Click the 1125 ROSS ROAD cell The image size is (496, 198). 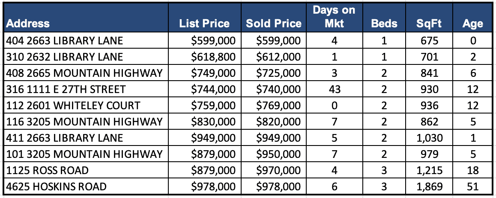point(48,171)
